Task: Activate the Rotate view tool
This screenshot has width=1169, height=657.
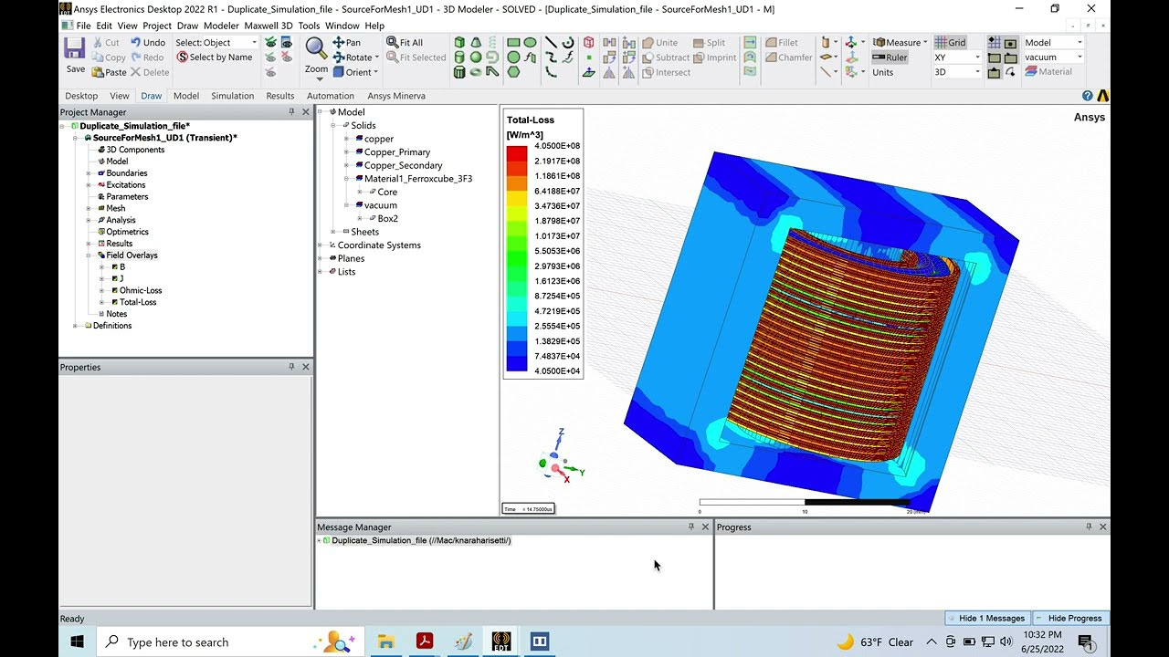Action: point(354,57)
